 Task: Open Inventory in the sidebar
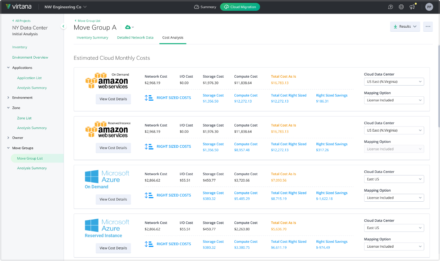point(20,47)
